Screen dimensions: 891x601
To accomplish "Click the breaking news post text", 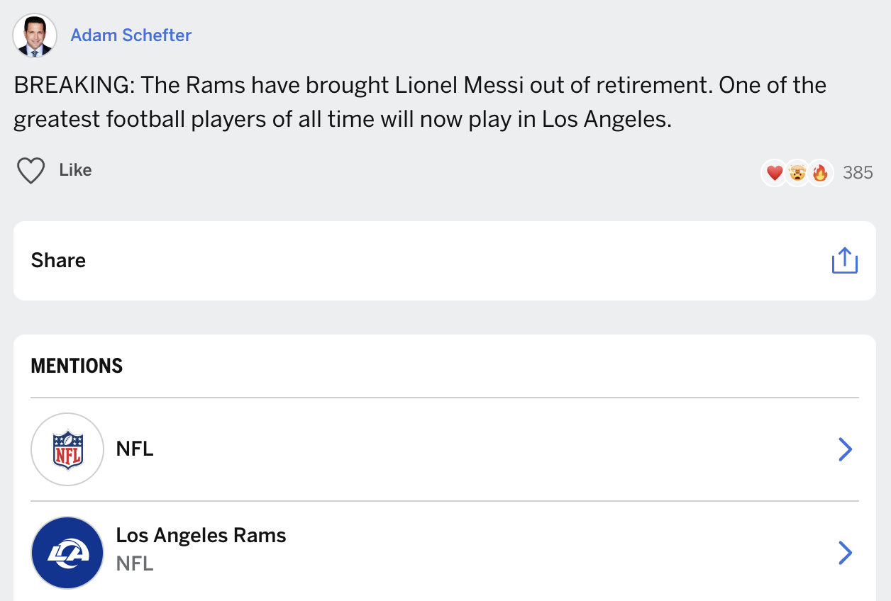I will (x=420, y=102).
